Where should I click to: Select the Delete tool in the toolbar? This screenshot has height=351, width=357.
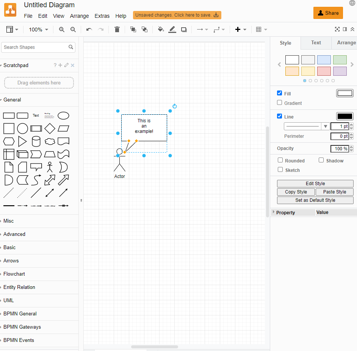[x=117, y=29]
